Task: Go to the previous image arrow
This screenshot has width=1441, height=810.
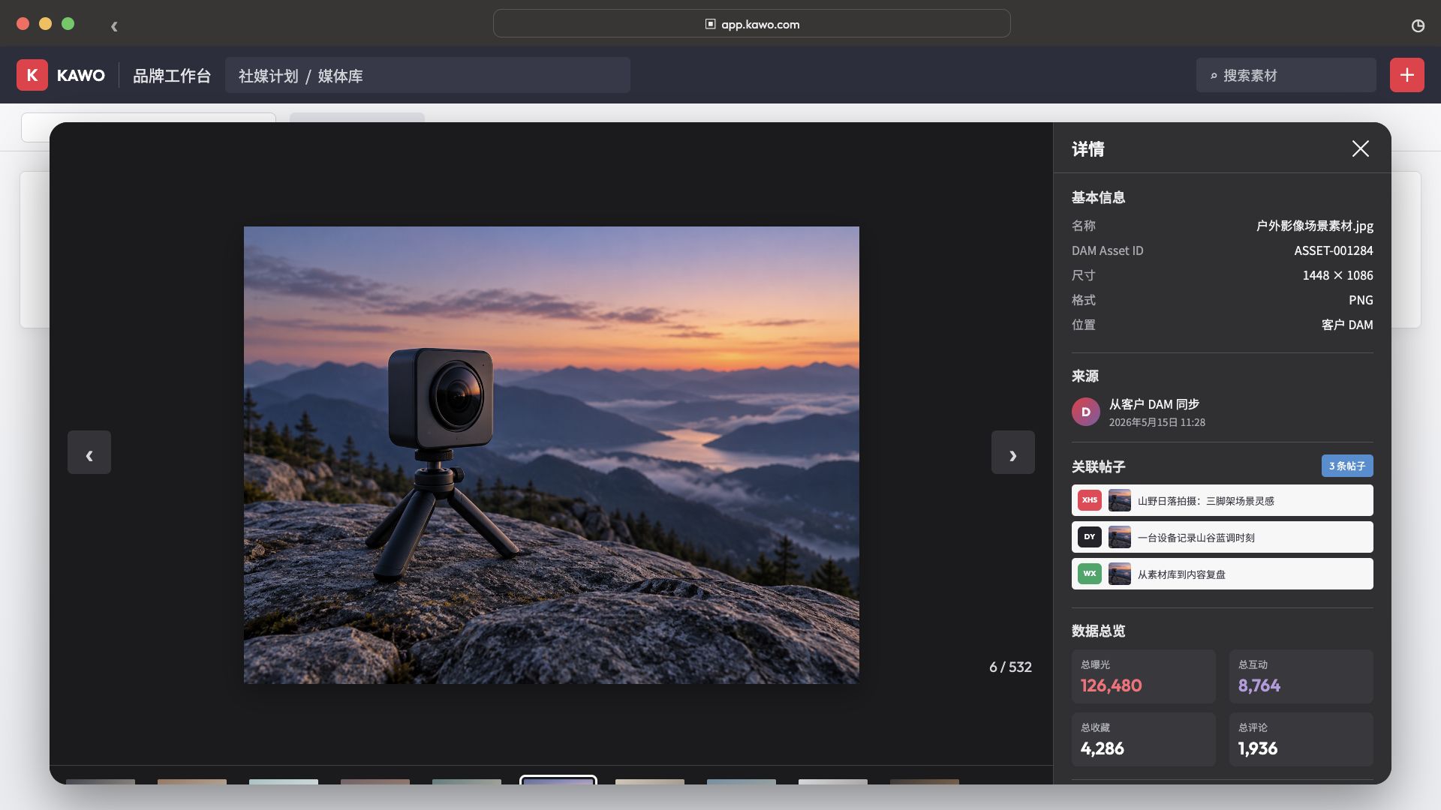Action: coord(89,452)
